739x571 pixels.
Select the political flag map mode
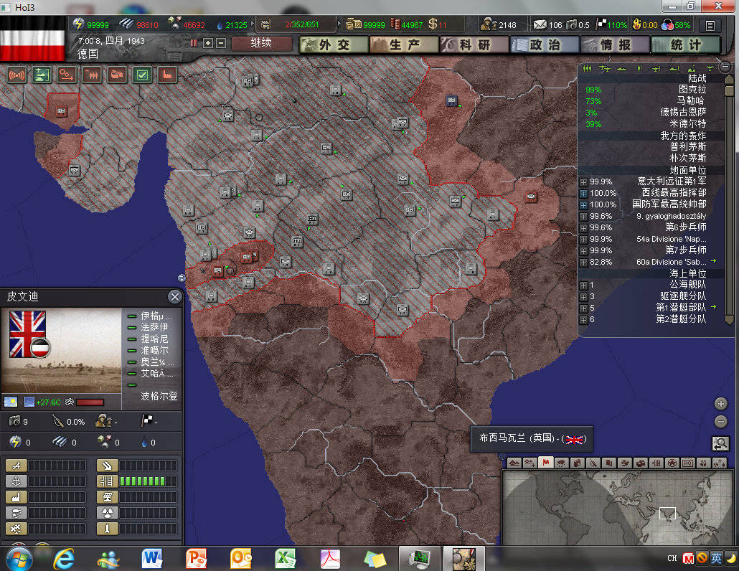click(546, 463)
